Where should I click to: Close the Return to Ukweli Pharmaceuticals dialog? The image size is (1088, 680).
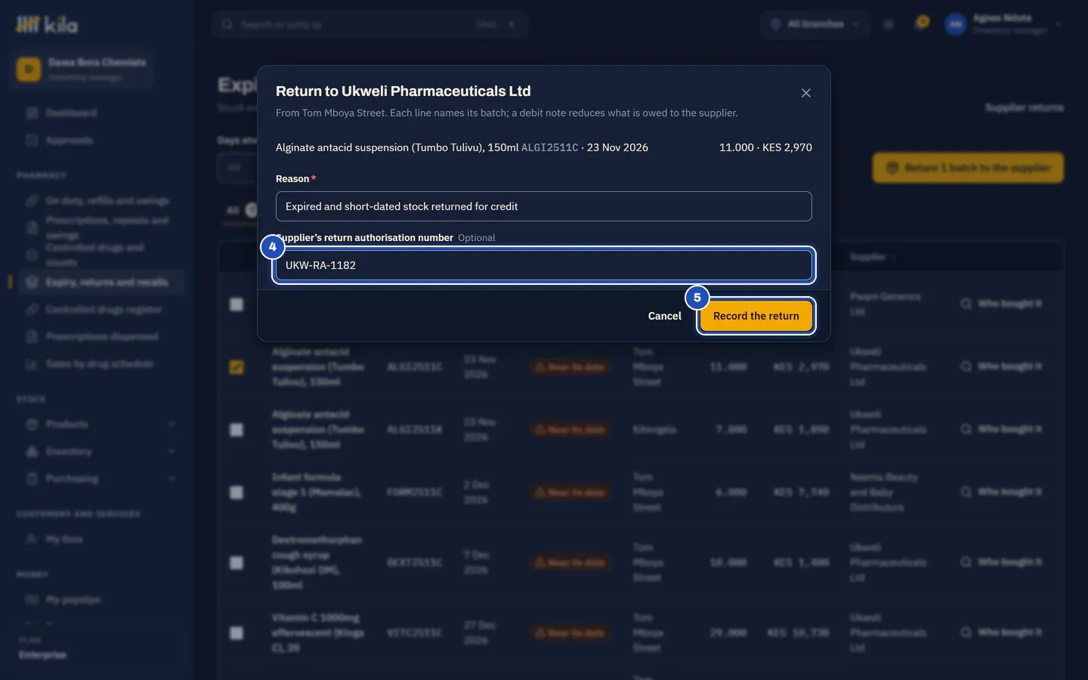pos(806,93)
